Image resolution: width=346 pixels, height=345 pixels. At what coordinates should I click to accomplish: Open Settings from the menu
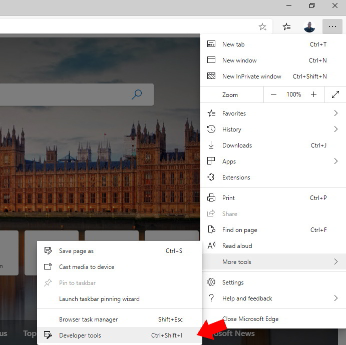[273, 282]
